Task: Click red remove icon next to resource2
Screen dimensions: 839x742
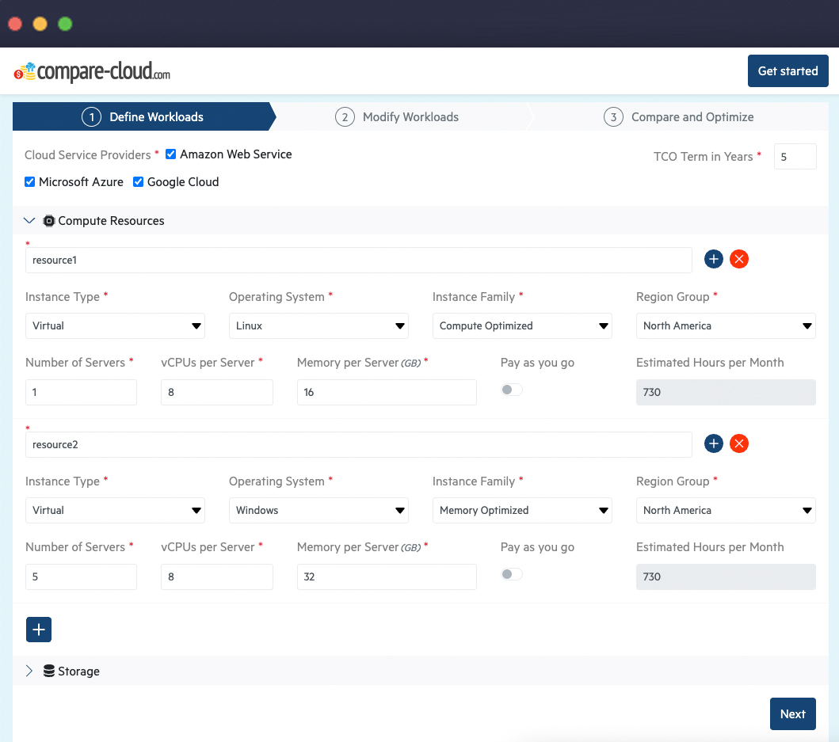Action: click(x=739, y=443)
